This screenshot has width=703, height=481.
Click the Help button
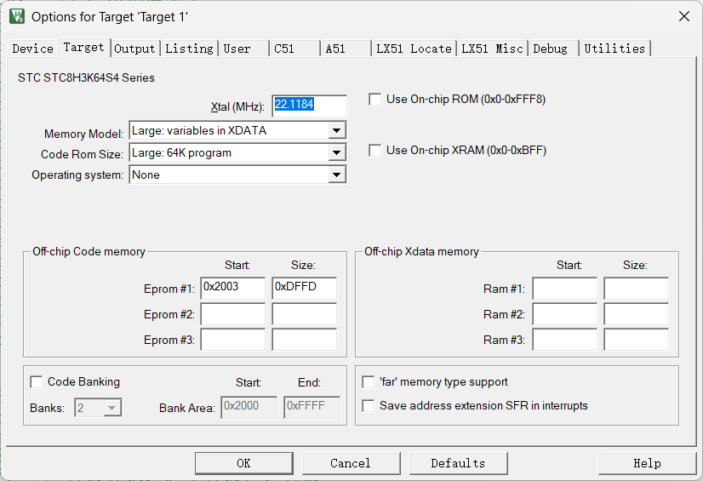point(647,463)
